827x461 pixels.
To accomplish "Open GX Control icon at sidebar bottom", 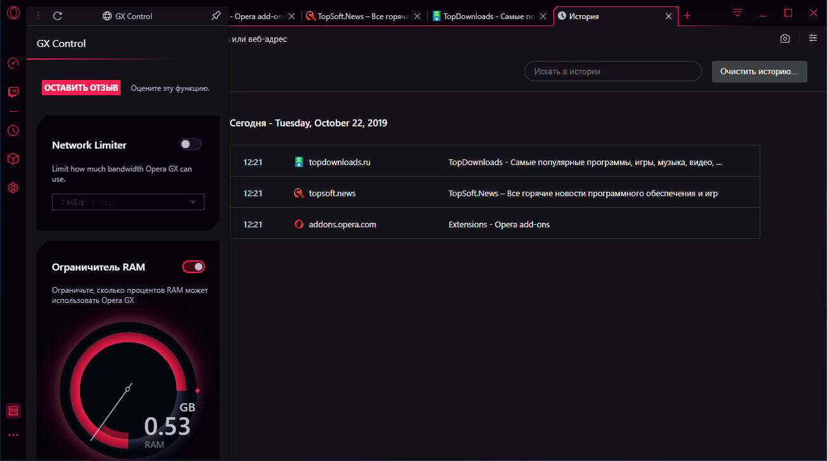I will pos(13,411).
